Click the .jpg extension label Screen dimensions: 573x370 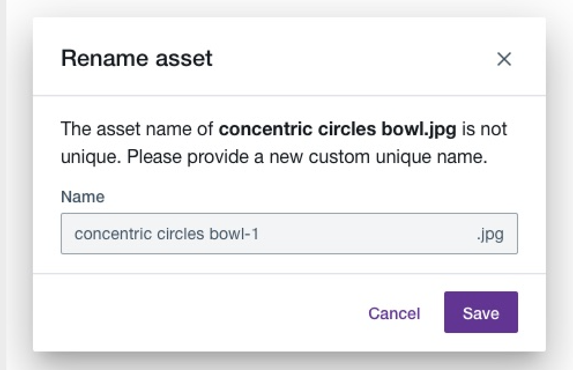click(x=494, y=234)
